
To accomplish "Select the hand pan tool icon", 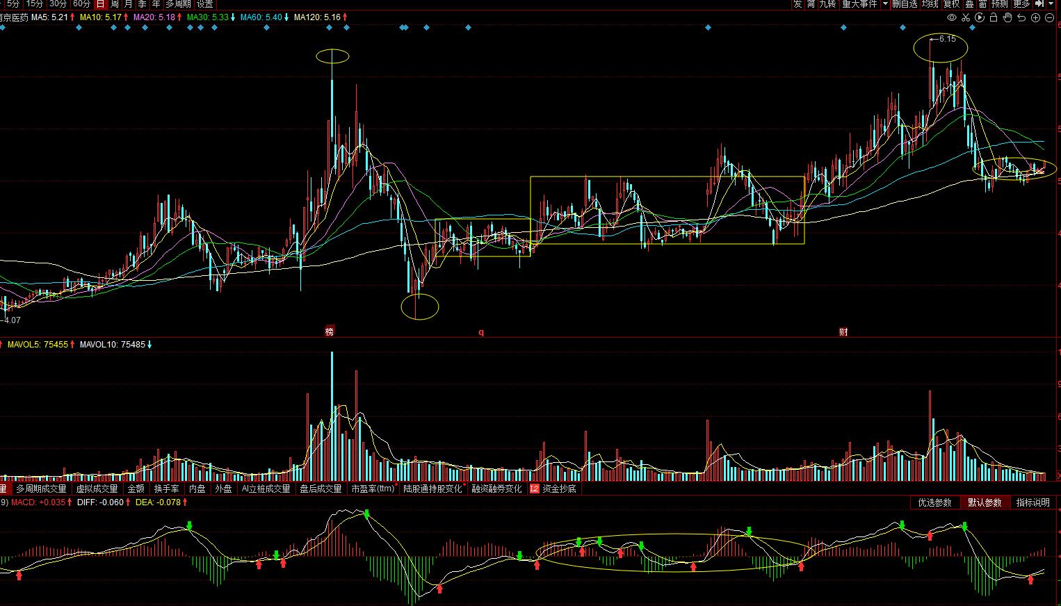I will click(x=1007, y=17).
